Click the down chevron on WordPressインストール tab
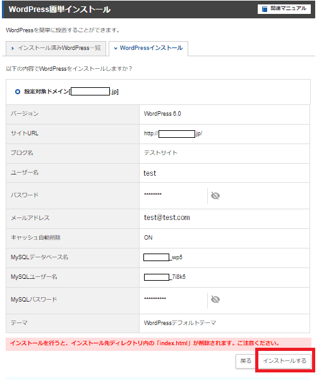Viewport: 319px width, 380px height. (116, 48)
